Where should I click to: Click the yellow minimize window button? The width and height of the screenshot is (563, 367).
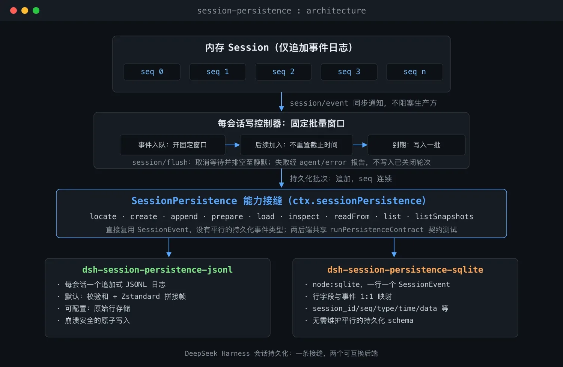(25, 10)
